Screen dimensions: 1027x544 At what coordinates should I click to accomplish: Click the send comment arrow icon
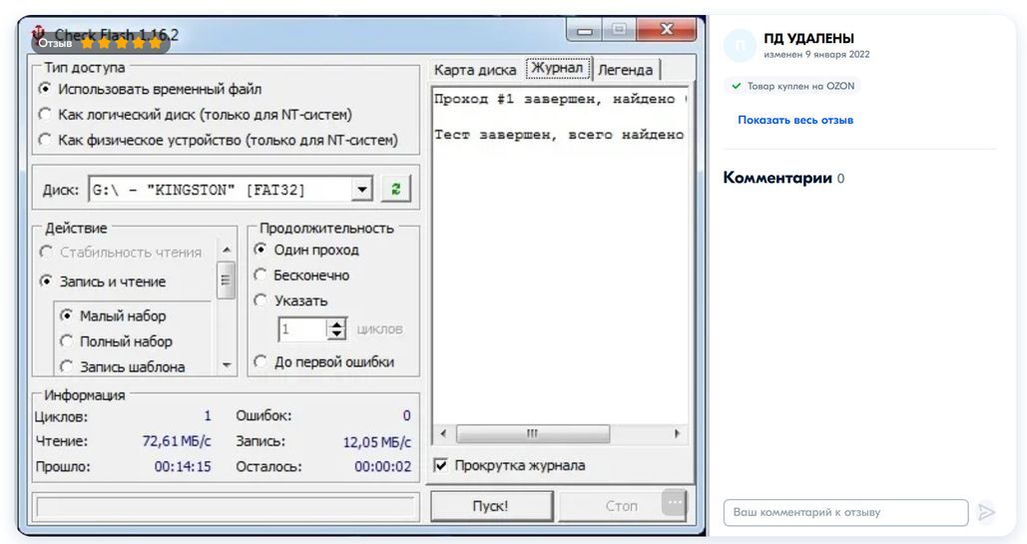click(986, 512)
